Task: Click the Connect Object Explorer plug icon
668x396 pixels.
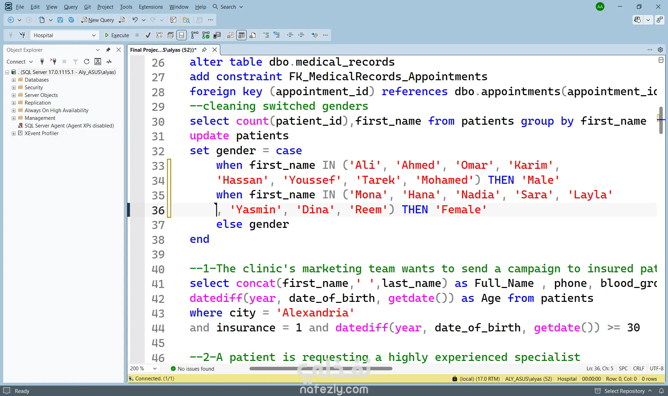Action: coord(42,61)
